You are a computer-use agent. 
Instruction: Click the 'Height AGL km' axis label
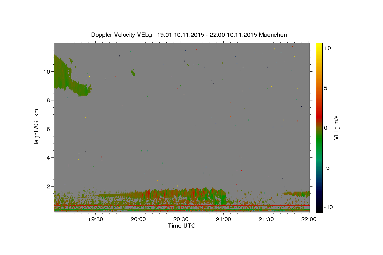(37, 127)
